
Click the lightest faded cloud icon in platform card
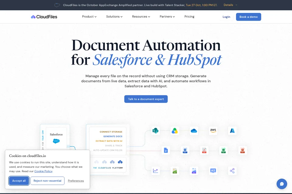(96, 162)
